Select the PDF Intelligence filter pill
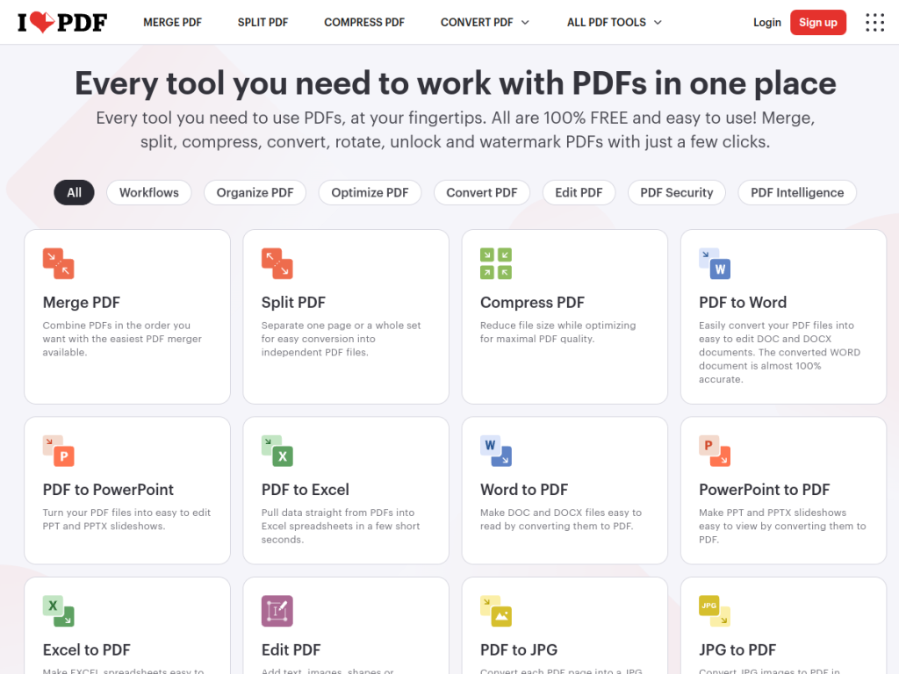Image resolution: width=899 pixels, height=674 pixels. point(797,192)
